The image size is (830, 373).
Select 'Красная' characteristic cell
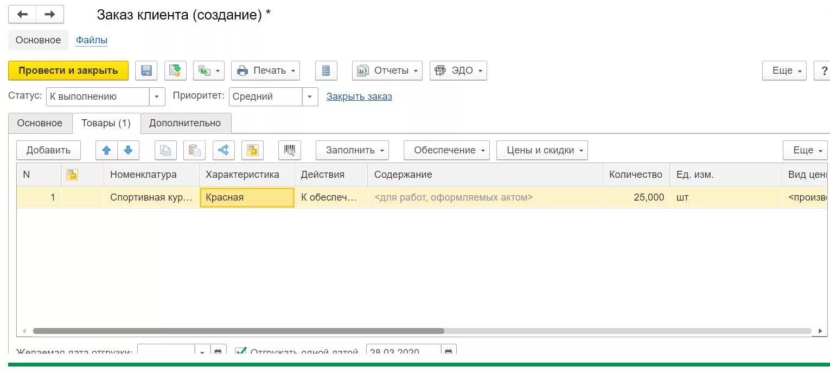(x=247, y=197)
